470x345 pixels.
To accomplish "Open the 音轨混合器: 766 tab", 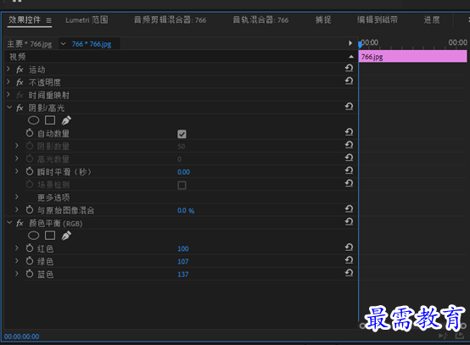I will (260, 20).
